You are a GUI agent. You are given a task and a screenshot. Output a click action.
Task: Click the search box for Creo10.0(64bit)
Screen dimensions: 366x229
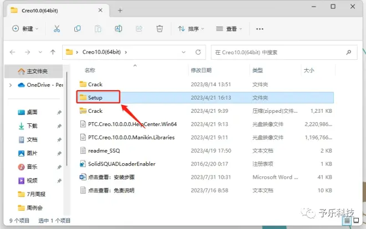coord(284,53)
